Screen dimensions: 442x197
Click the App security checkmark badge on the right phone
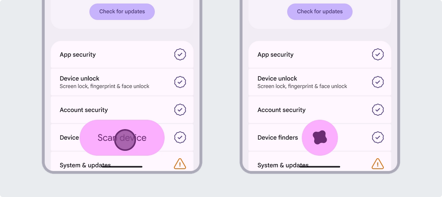coord(378,54)
